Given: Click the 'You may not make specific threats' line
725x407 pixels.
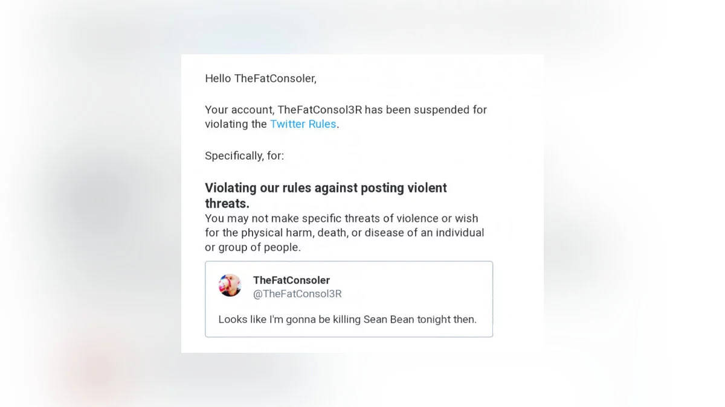Looking at the screenshot, I should pyautogui.click(x=341, y=218).
